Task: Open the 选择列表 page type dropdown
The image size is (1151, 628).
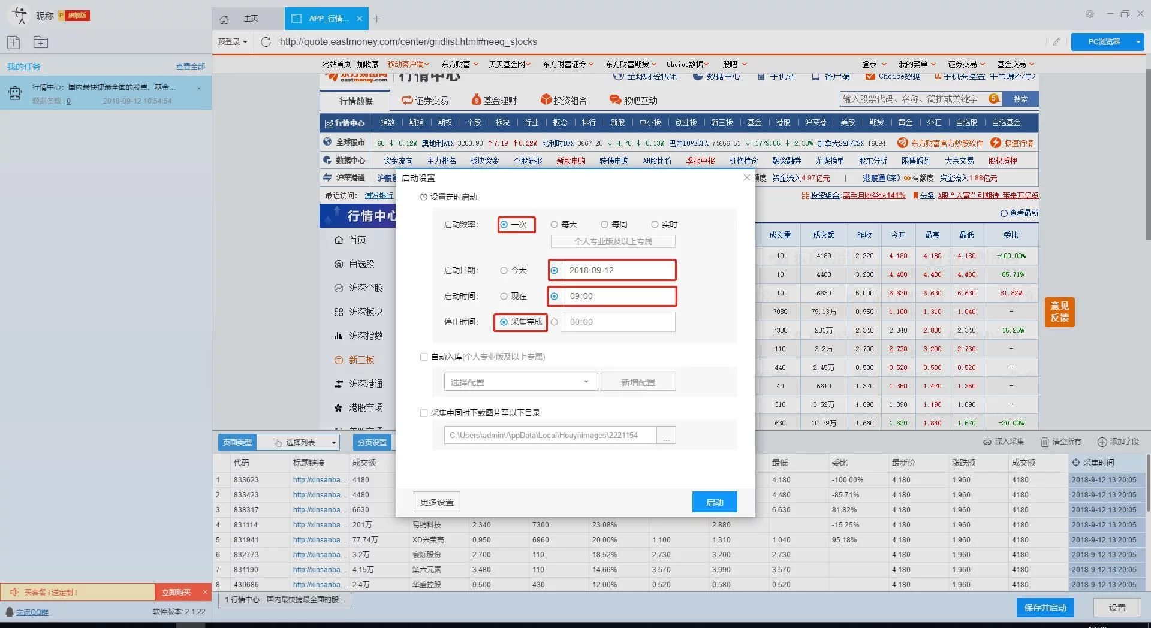Action: pos(299,442)
